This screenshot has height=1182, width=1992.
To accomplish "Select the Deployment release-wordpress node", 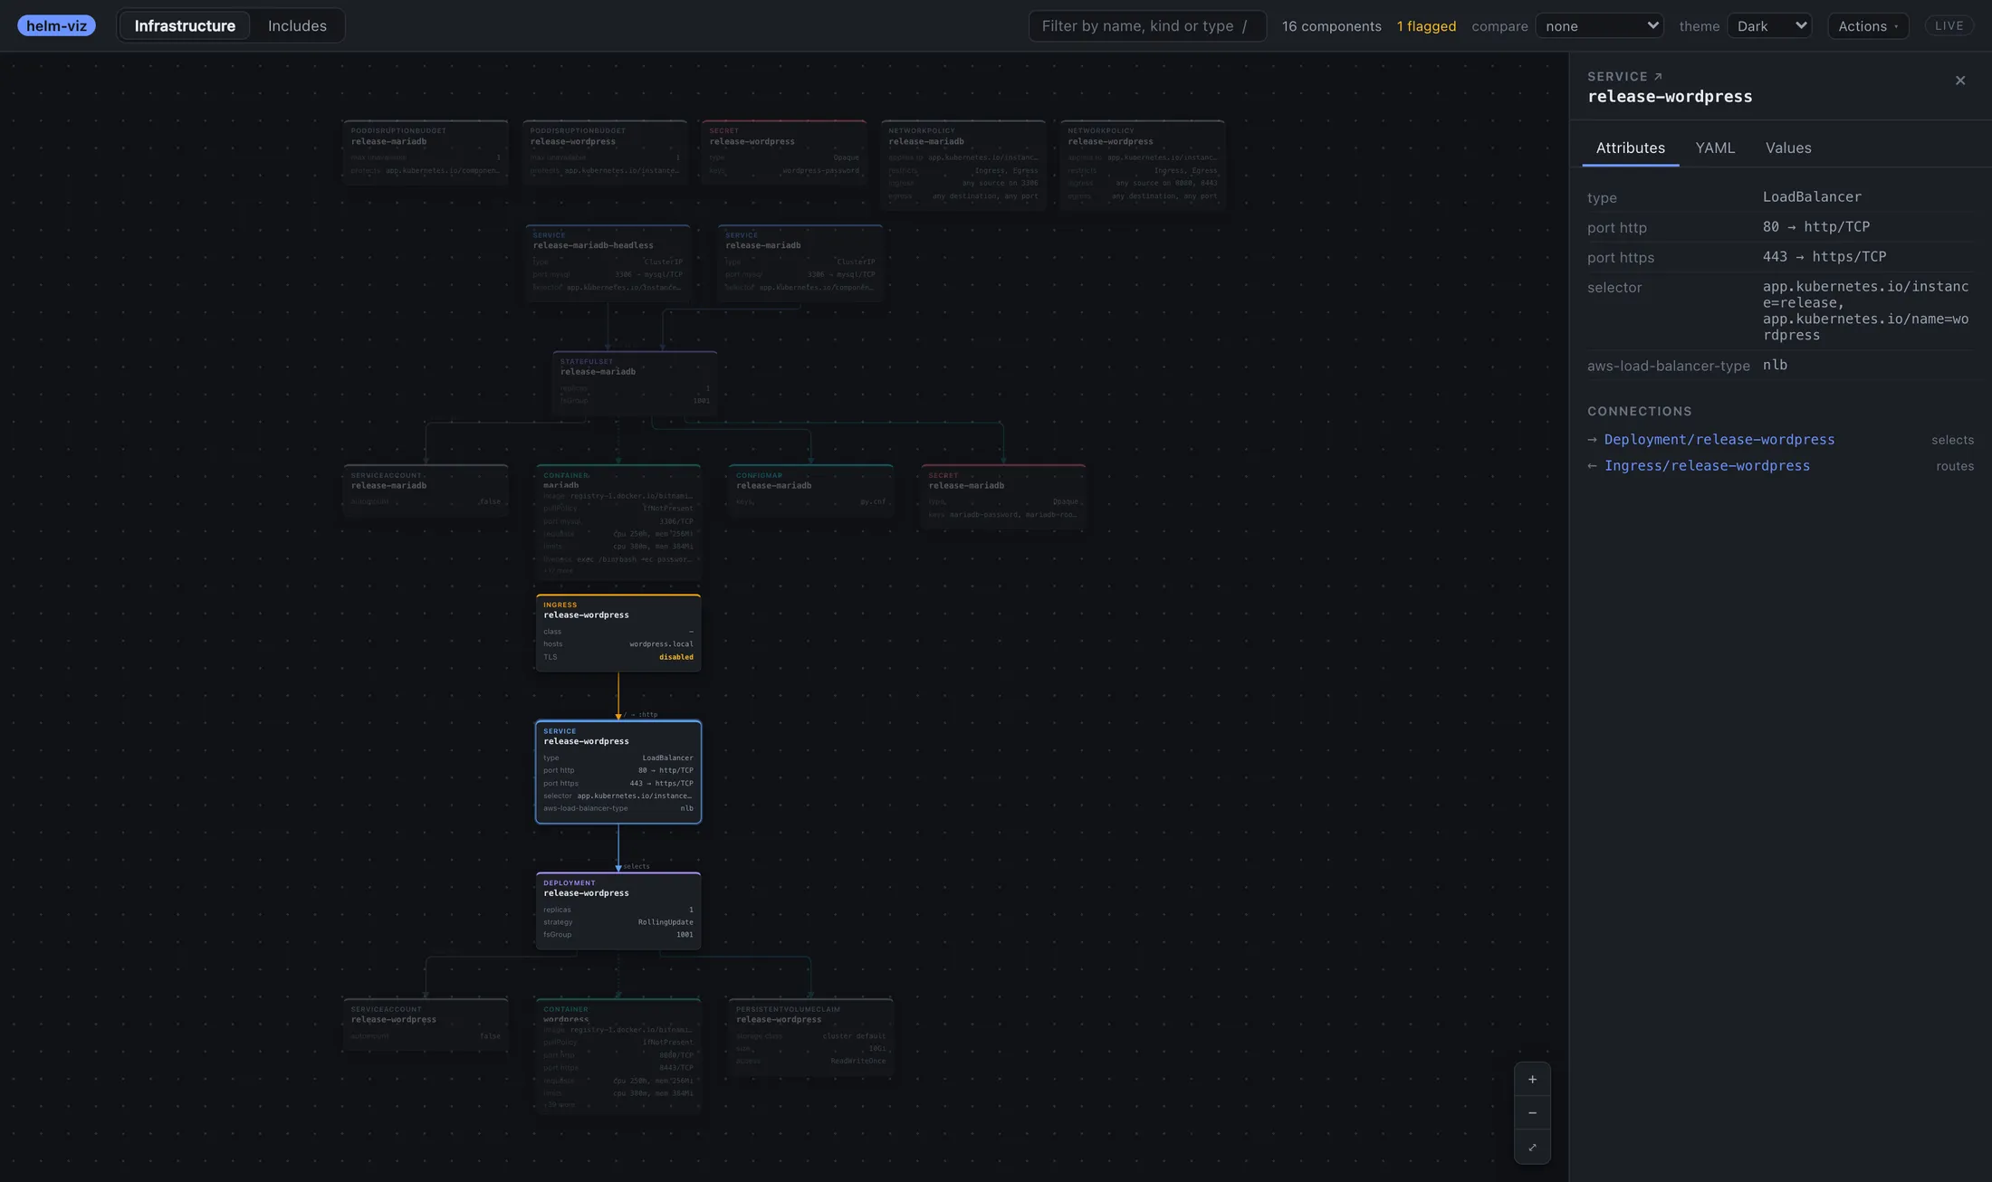I will tap(618, 910).
